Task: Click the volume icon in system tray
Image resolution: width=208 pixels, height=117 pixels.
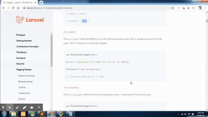Action: pos(186,114)
